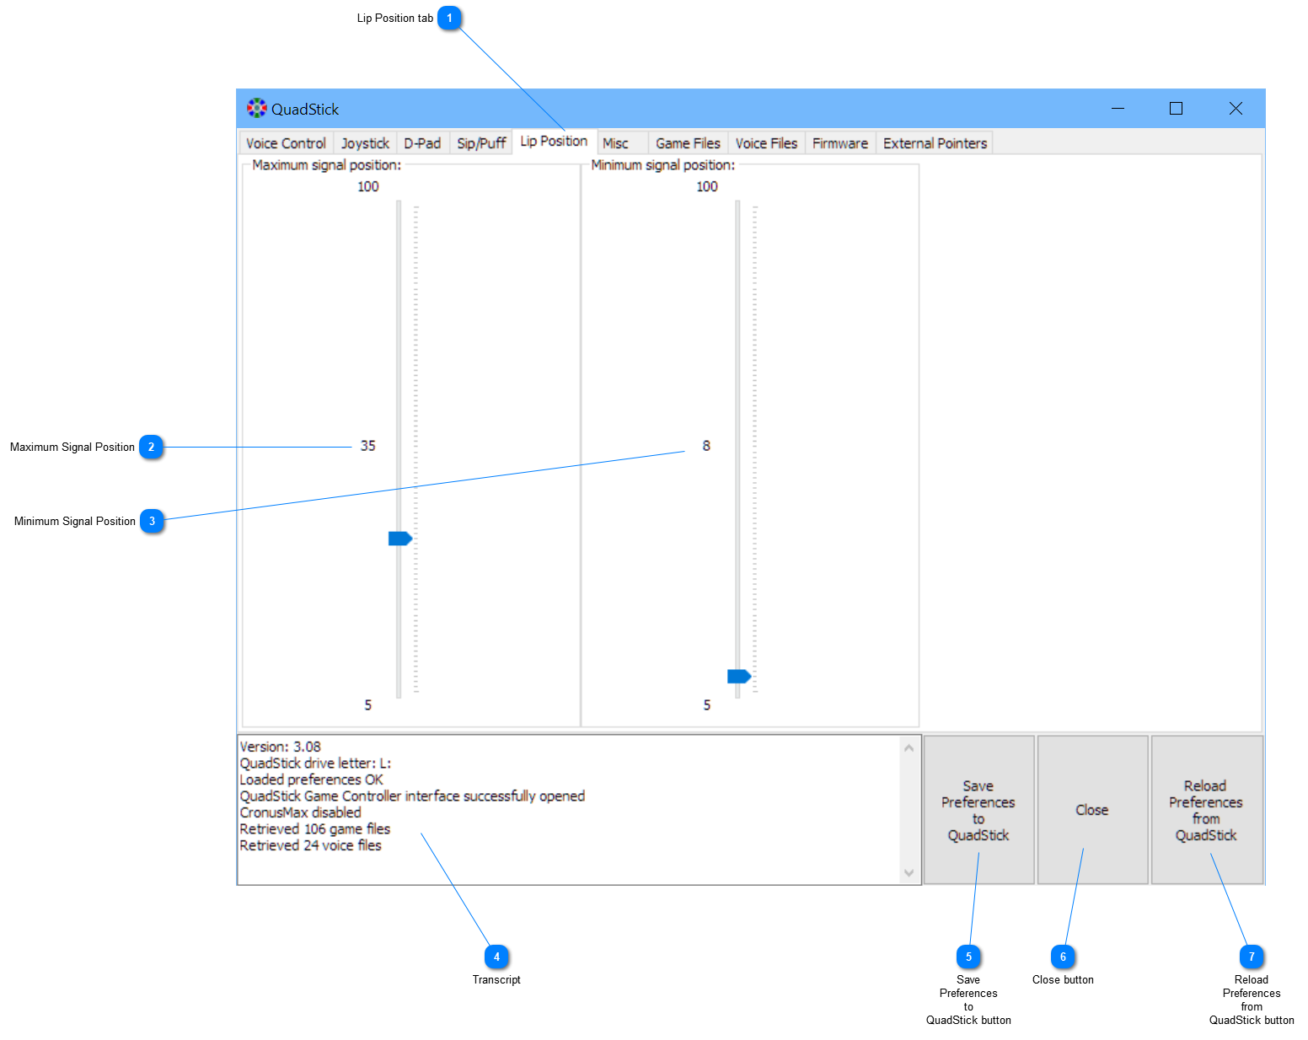Viewport: 1308px width, 1040px height.
Task: Click transcript scrollbar up arrow
Action: click(x=909, y=748)
